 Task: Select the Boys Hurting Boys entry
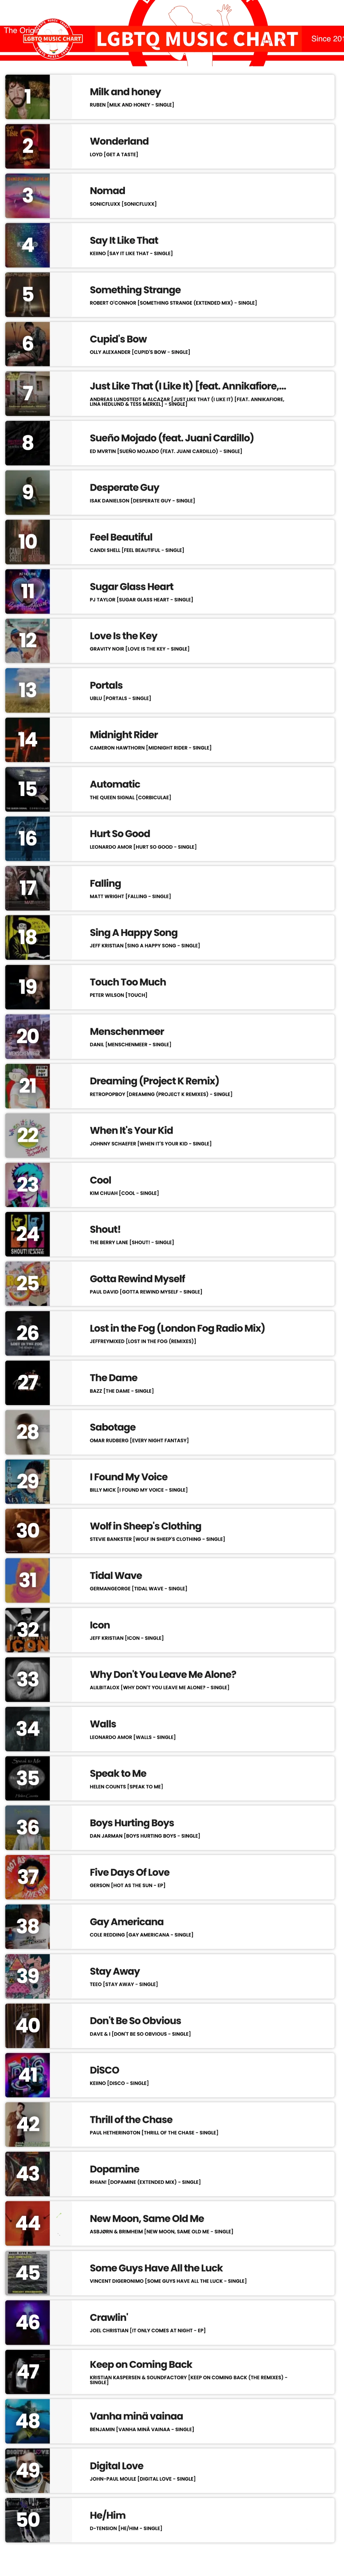click(x=132, y=1822)
